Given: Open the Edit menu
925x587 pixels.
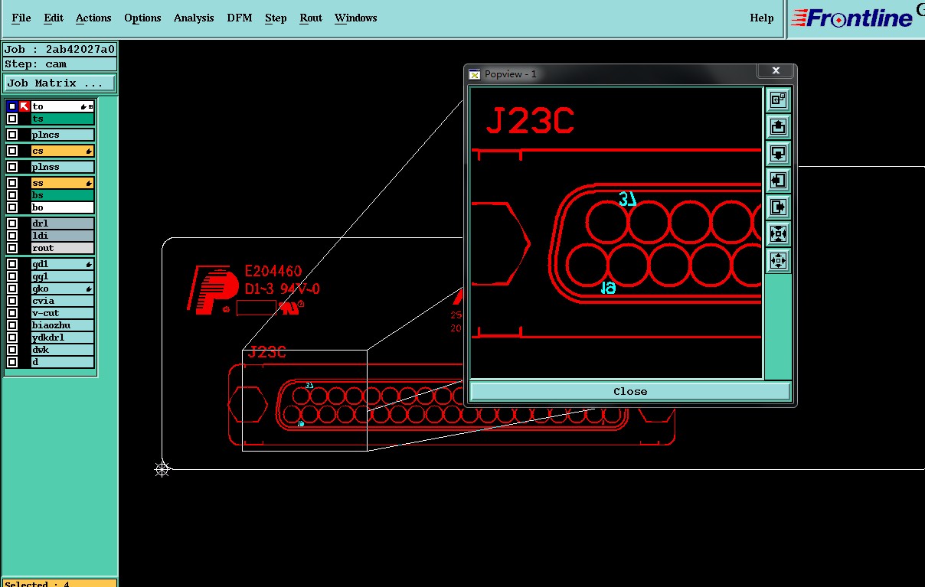Looking at the screenshot, I should click(x=54, y=18).
